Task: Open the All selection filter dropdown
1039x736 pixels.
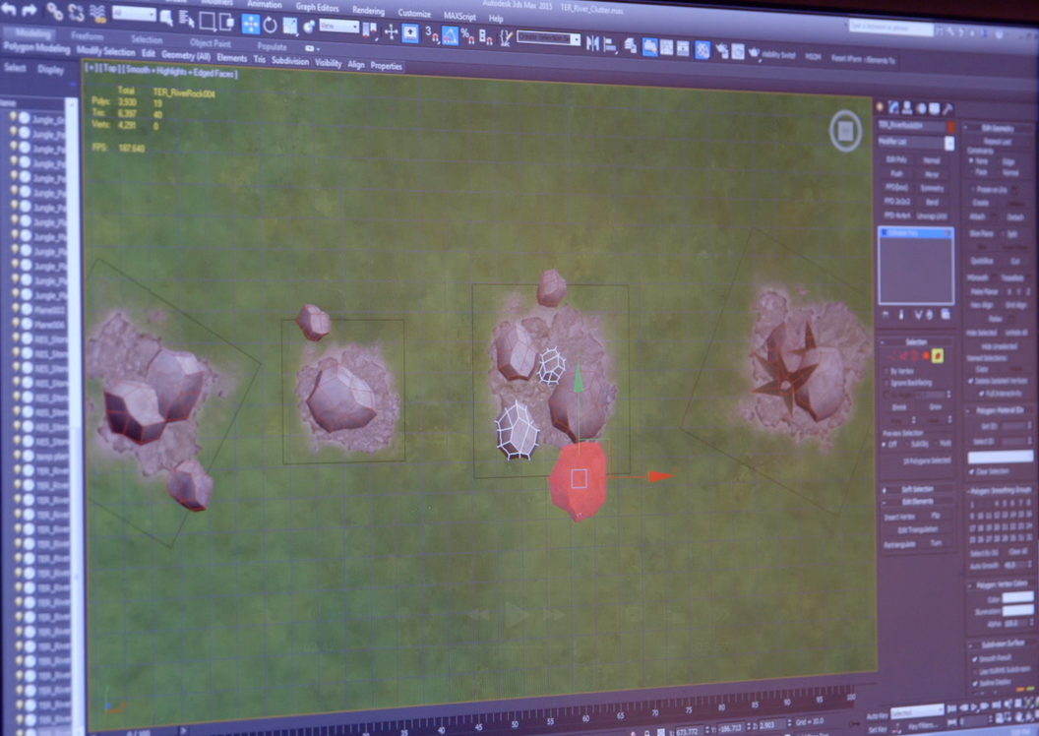Action: tap(134, 13)
